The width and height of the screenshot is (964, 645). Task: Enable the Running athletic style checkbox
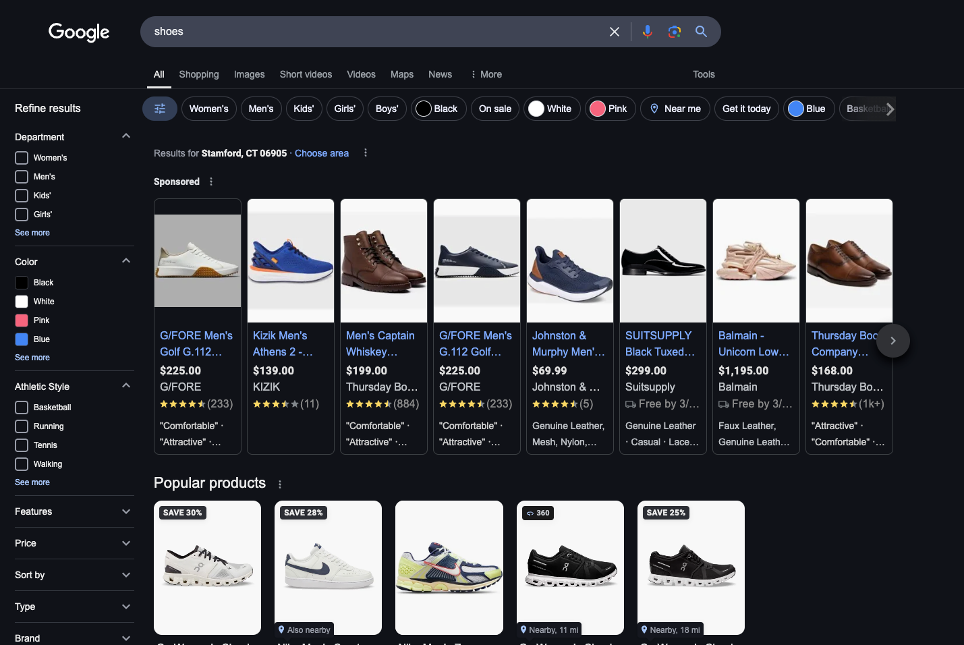[x=22, y=426]
